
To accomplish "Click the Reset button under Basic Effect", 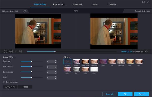I will [25, 87].
